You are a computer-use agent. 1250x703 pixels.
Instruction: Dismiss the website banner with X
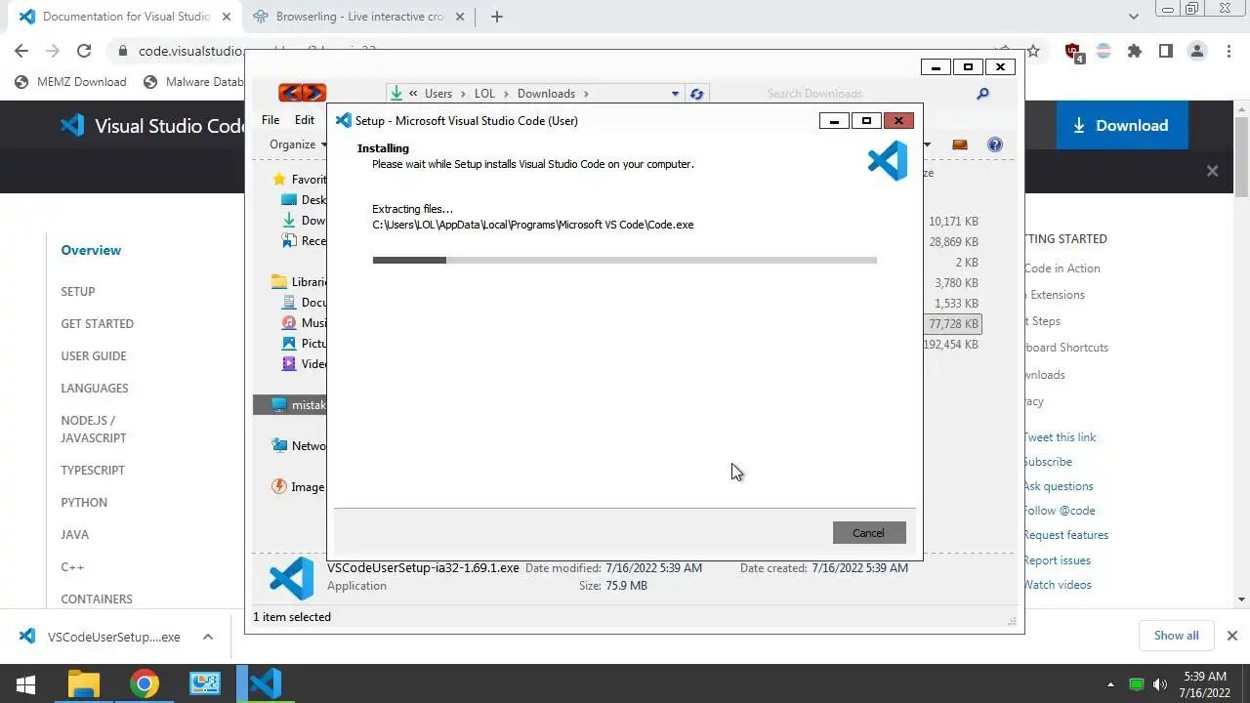[x=1212, y=171]
